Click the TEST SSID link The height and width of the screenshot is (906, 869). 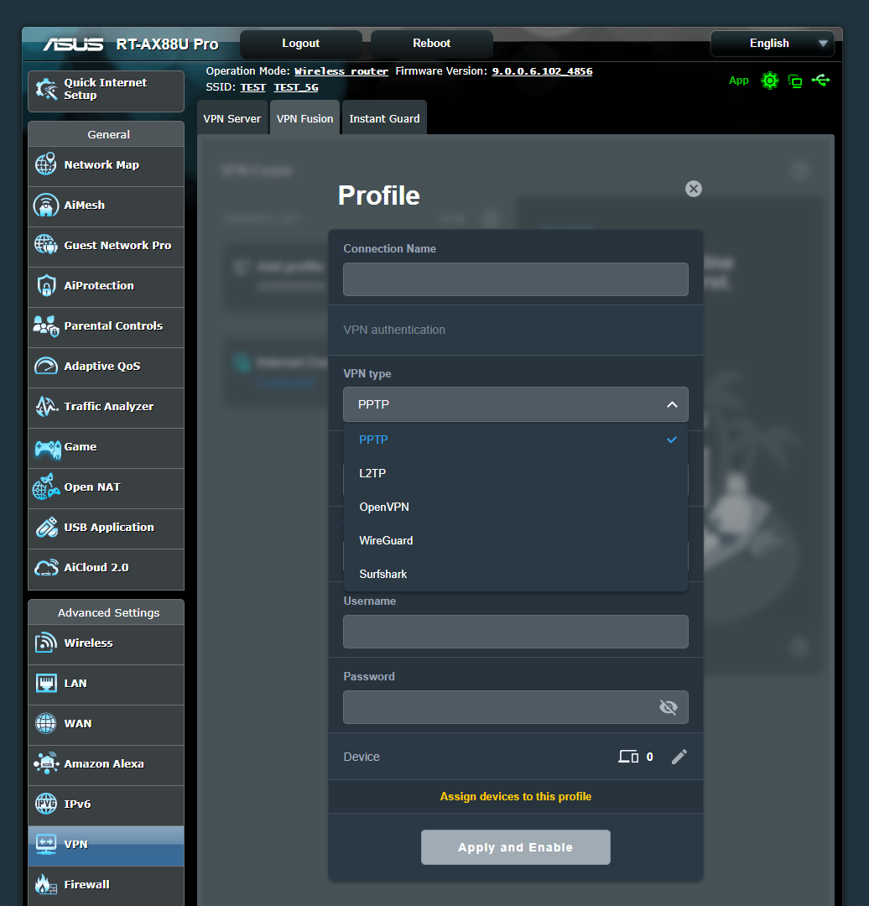253,87
